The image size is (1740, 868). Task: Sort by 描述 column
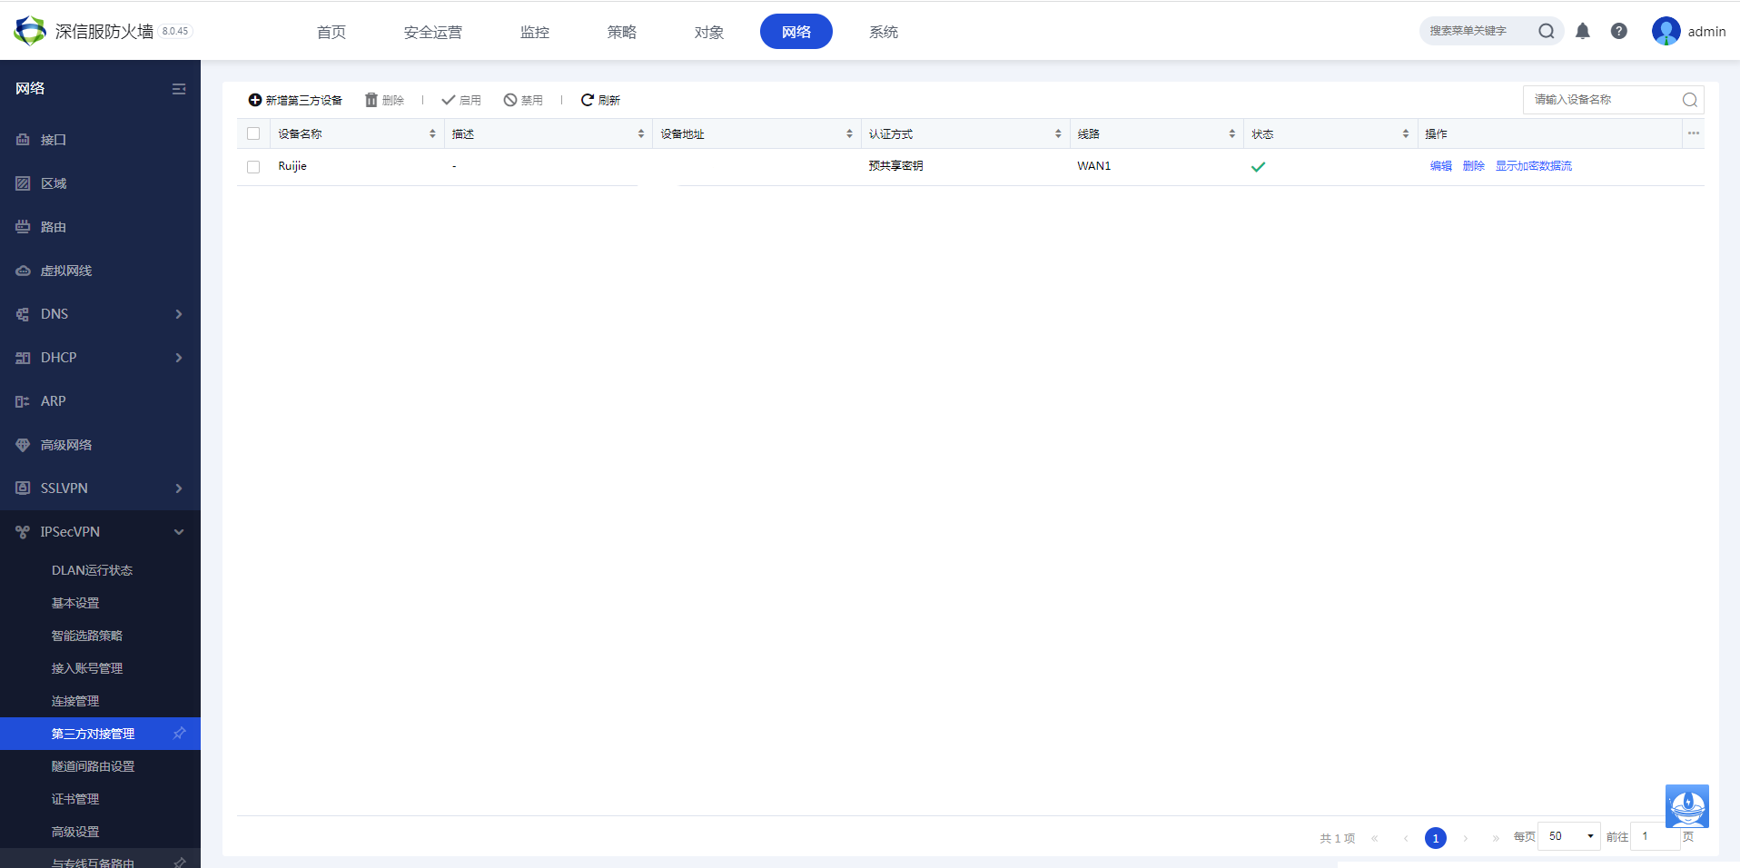pos(641,133)
